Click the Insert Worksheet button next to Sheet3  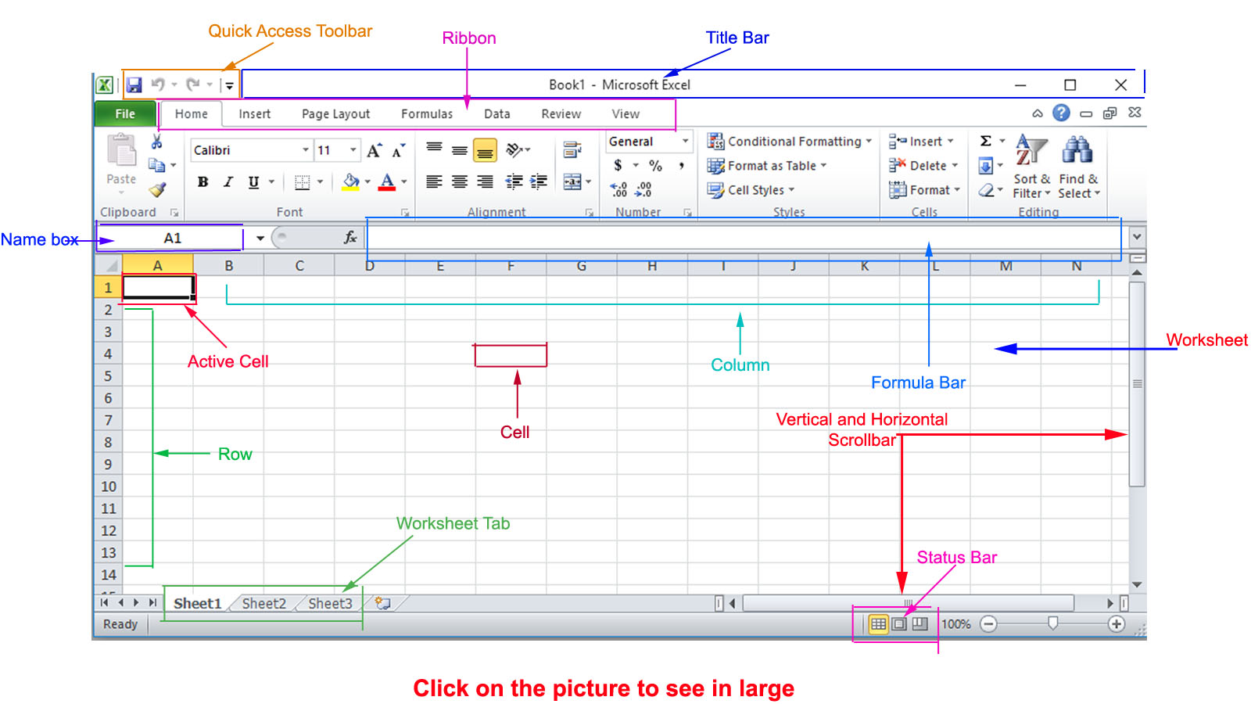(x=381, y=603)
